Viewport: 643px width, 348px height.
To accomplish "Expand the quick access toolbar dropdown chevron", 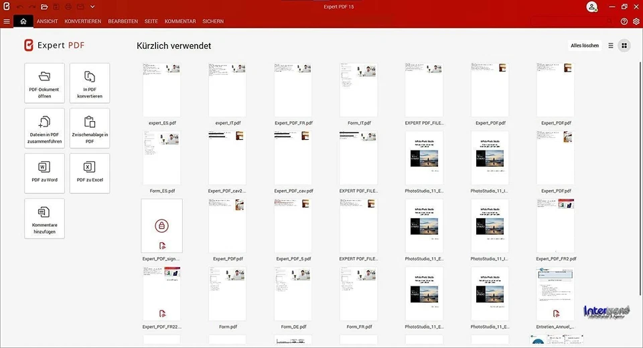I will coord(92,7).
